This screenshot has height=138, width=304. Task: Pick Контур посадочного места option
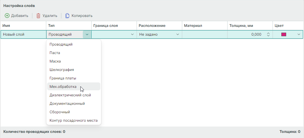73,120
